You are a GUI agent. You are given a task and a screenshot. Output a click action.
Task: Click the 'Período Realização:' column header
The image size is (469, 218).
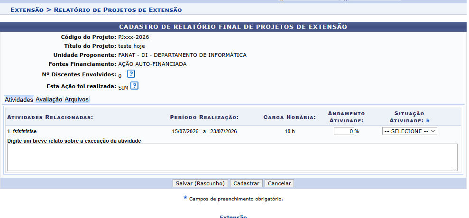coord(204,117)
